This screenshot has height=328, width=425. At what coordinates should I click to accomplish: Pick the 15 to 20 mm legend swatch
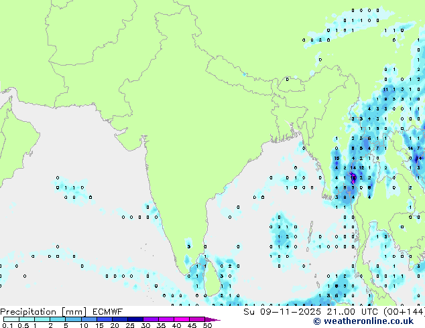pyautogui.click(x=104, y=319)
